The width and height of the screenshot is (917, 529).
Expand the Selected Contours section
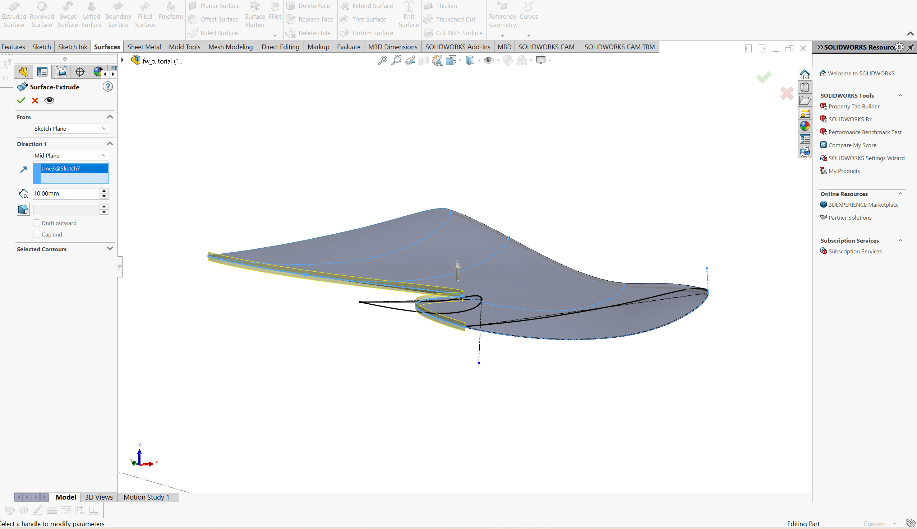coord(110,249)
